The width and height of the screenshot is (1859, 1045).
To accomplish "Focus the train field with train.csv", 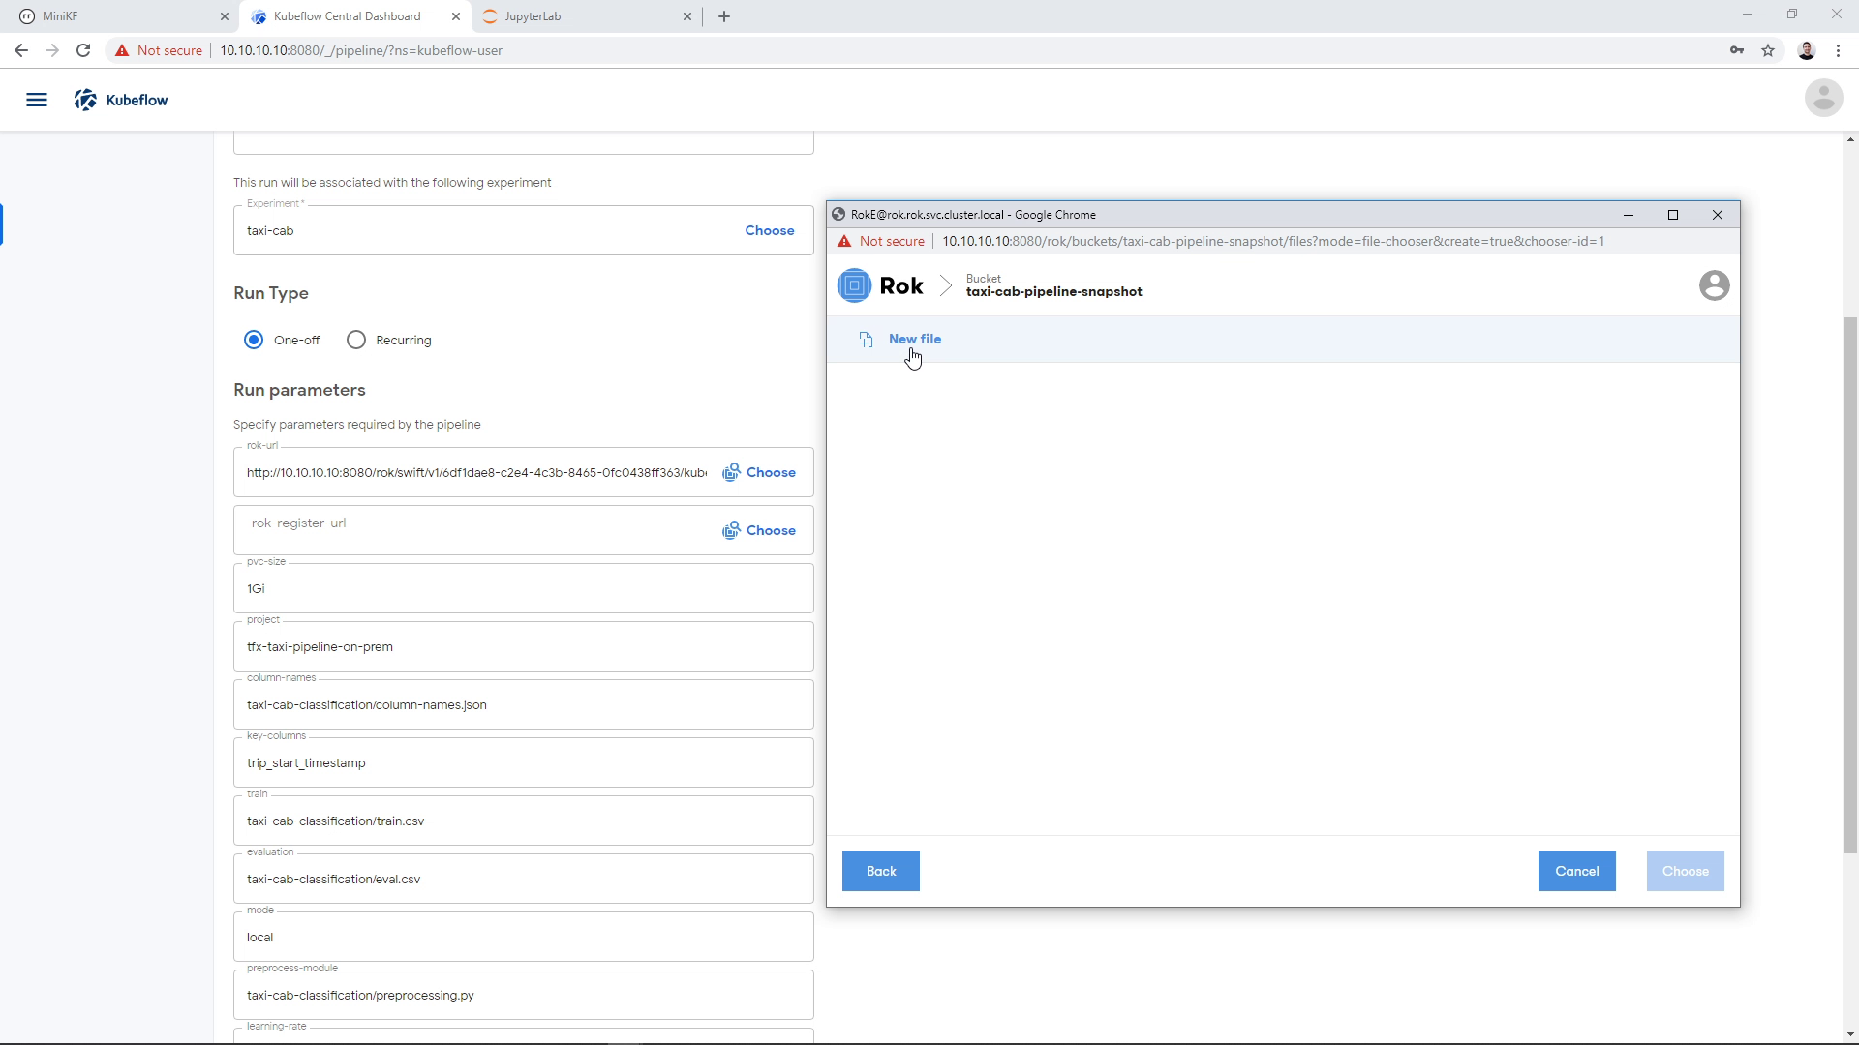I will pyautogui.click(x=523, y=821).
